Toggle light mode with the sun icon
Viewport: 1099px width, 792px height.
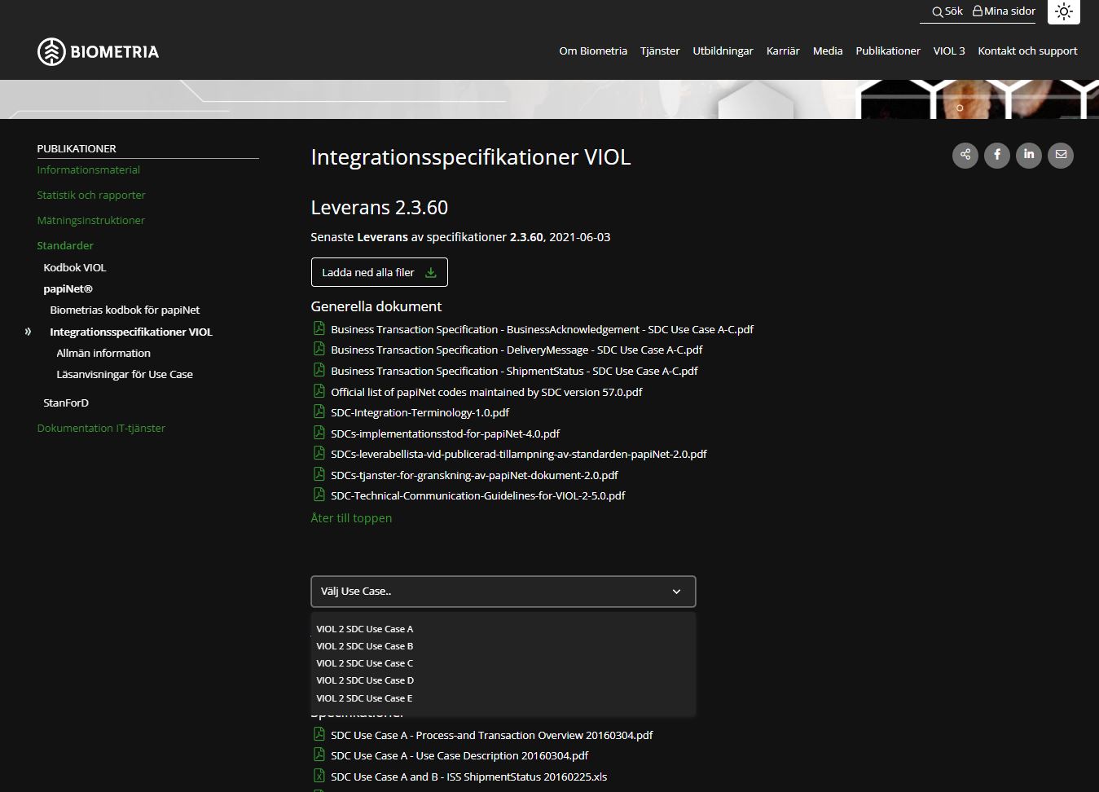point(1063,11)
